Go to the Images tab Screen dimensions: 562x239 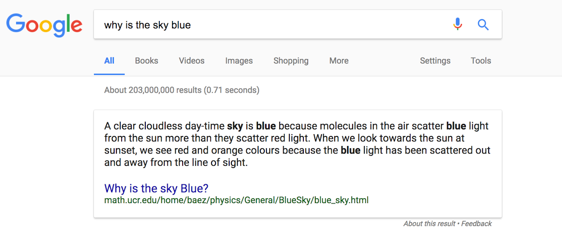239,61
